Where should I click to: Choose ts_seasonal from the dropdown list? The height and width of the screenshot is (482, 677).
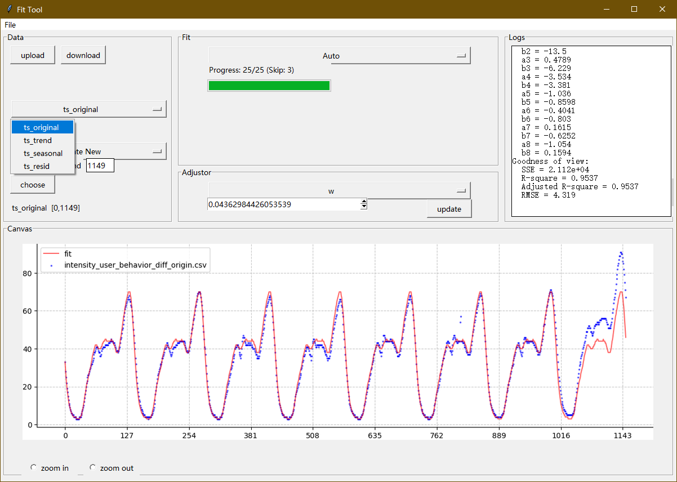point(42,153)
